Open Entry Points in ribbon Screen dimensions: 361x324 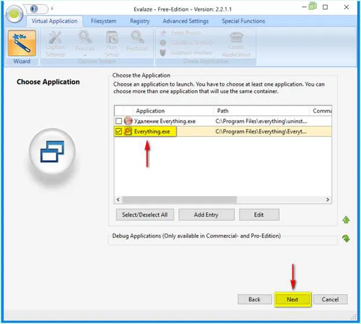pyautogui.click(x=181, y=33)
